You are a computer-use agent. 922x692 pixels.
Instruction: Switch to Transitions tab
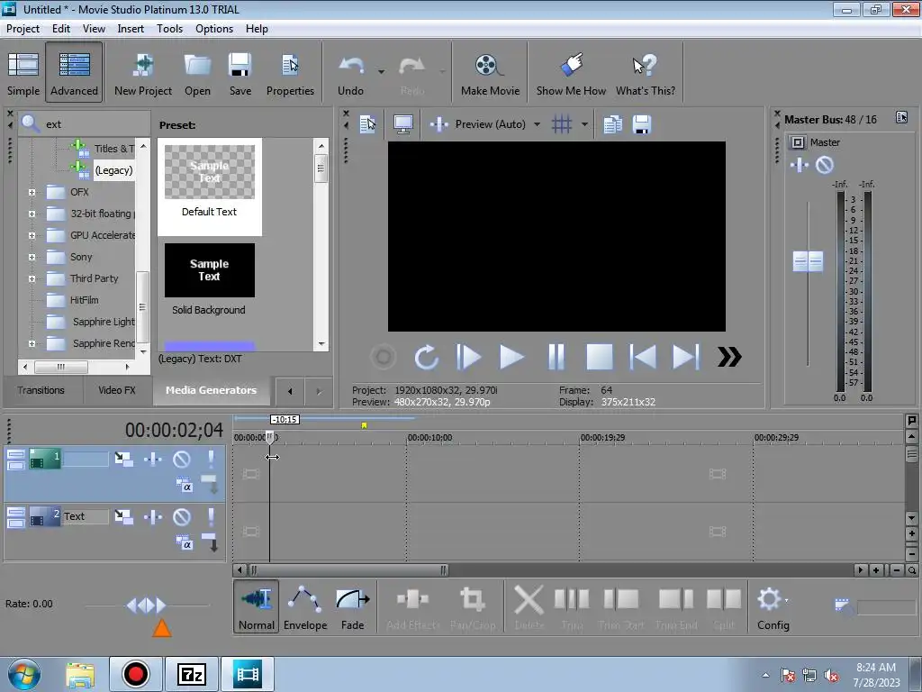(x=41, y=390)
